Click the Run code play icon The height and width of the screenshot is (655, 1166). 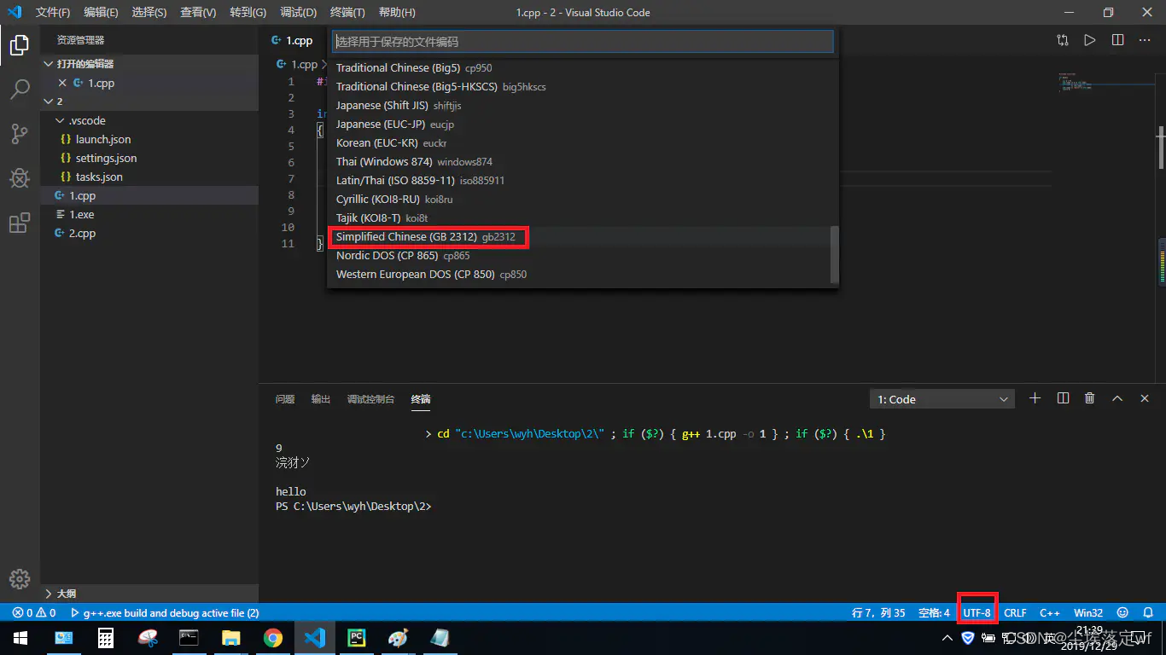(1089, 40)
